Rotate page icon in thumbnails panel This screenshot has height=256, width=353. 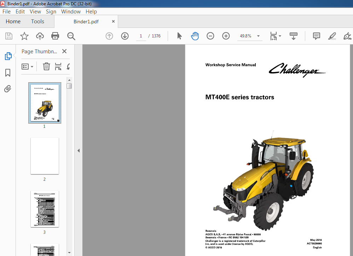coord(68,66)
